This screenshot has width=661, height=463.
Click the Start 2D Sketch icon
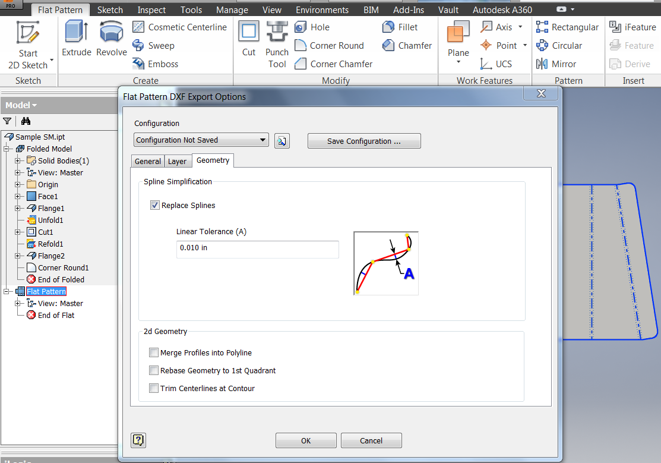point(28,33)
